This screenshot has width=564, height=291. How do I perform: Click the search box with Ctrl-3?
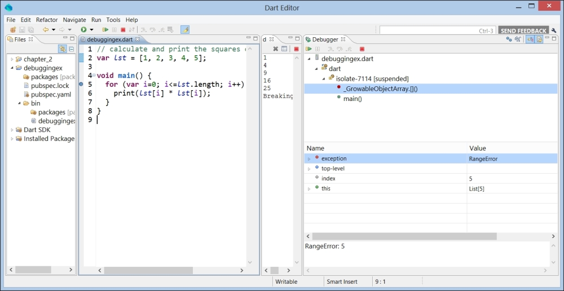(x=438, y=30)
